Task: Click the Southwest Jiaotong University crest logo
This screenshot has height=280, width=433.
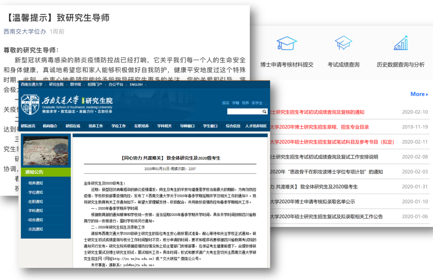Action: tap(30, 104)
